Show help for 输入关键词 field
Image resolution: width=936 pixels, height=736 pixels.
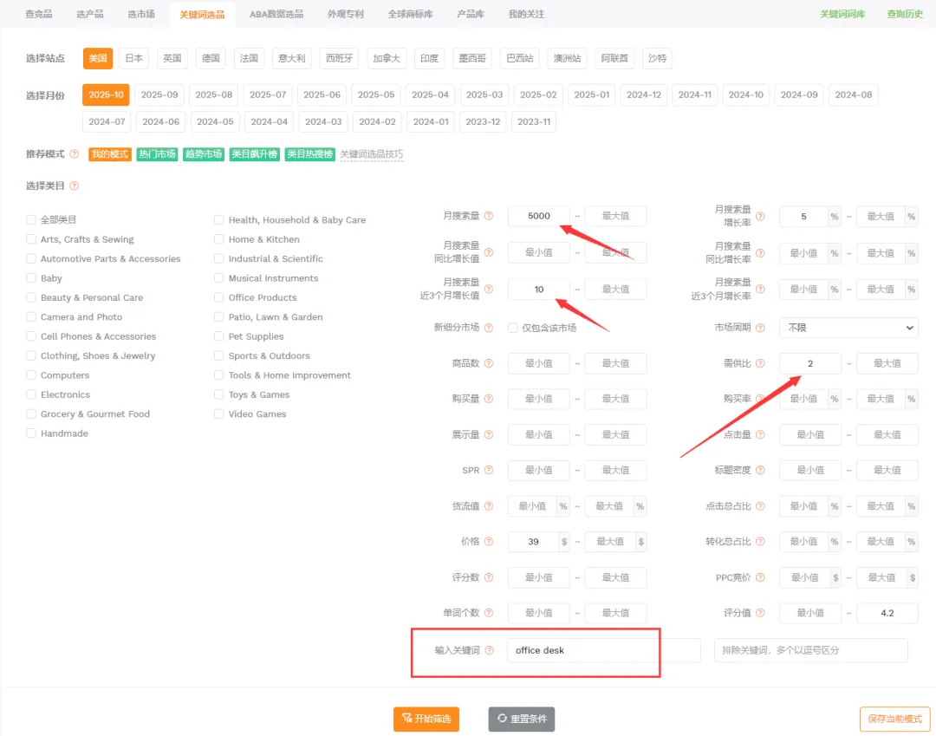coord(490,650)
